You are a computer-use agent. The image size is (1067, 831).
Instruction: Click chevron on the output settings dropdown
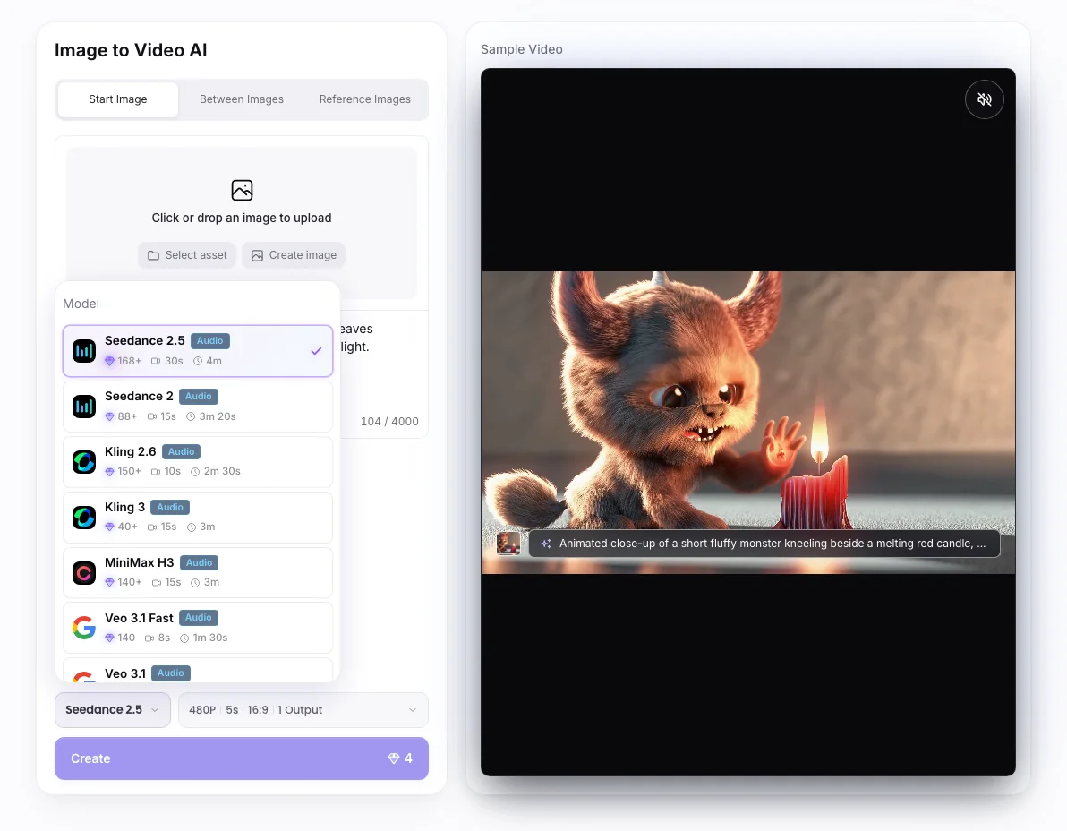click(413, 710)
